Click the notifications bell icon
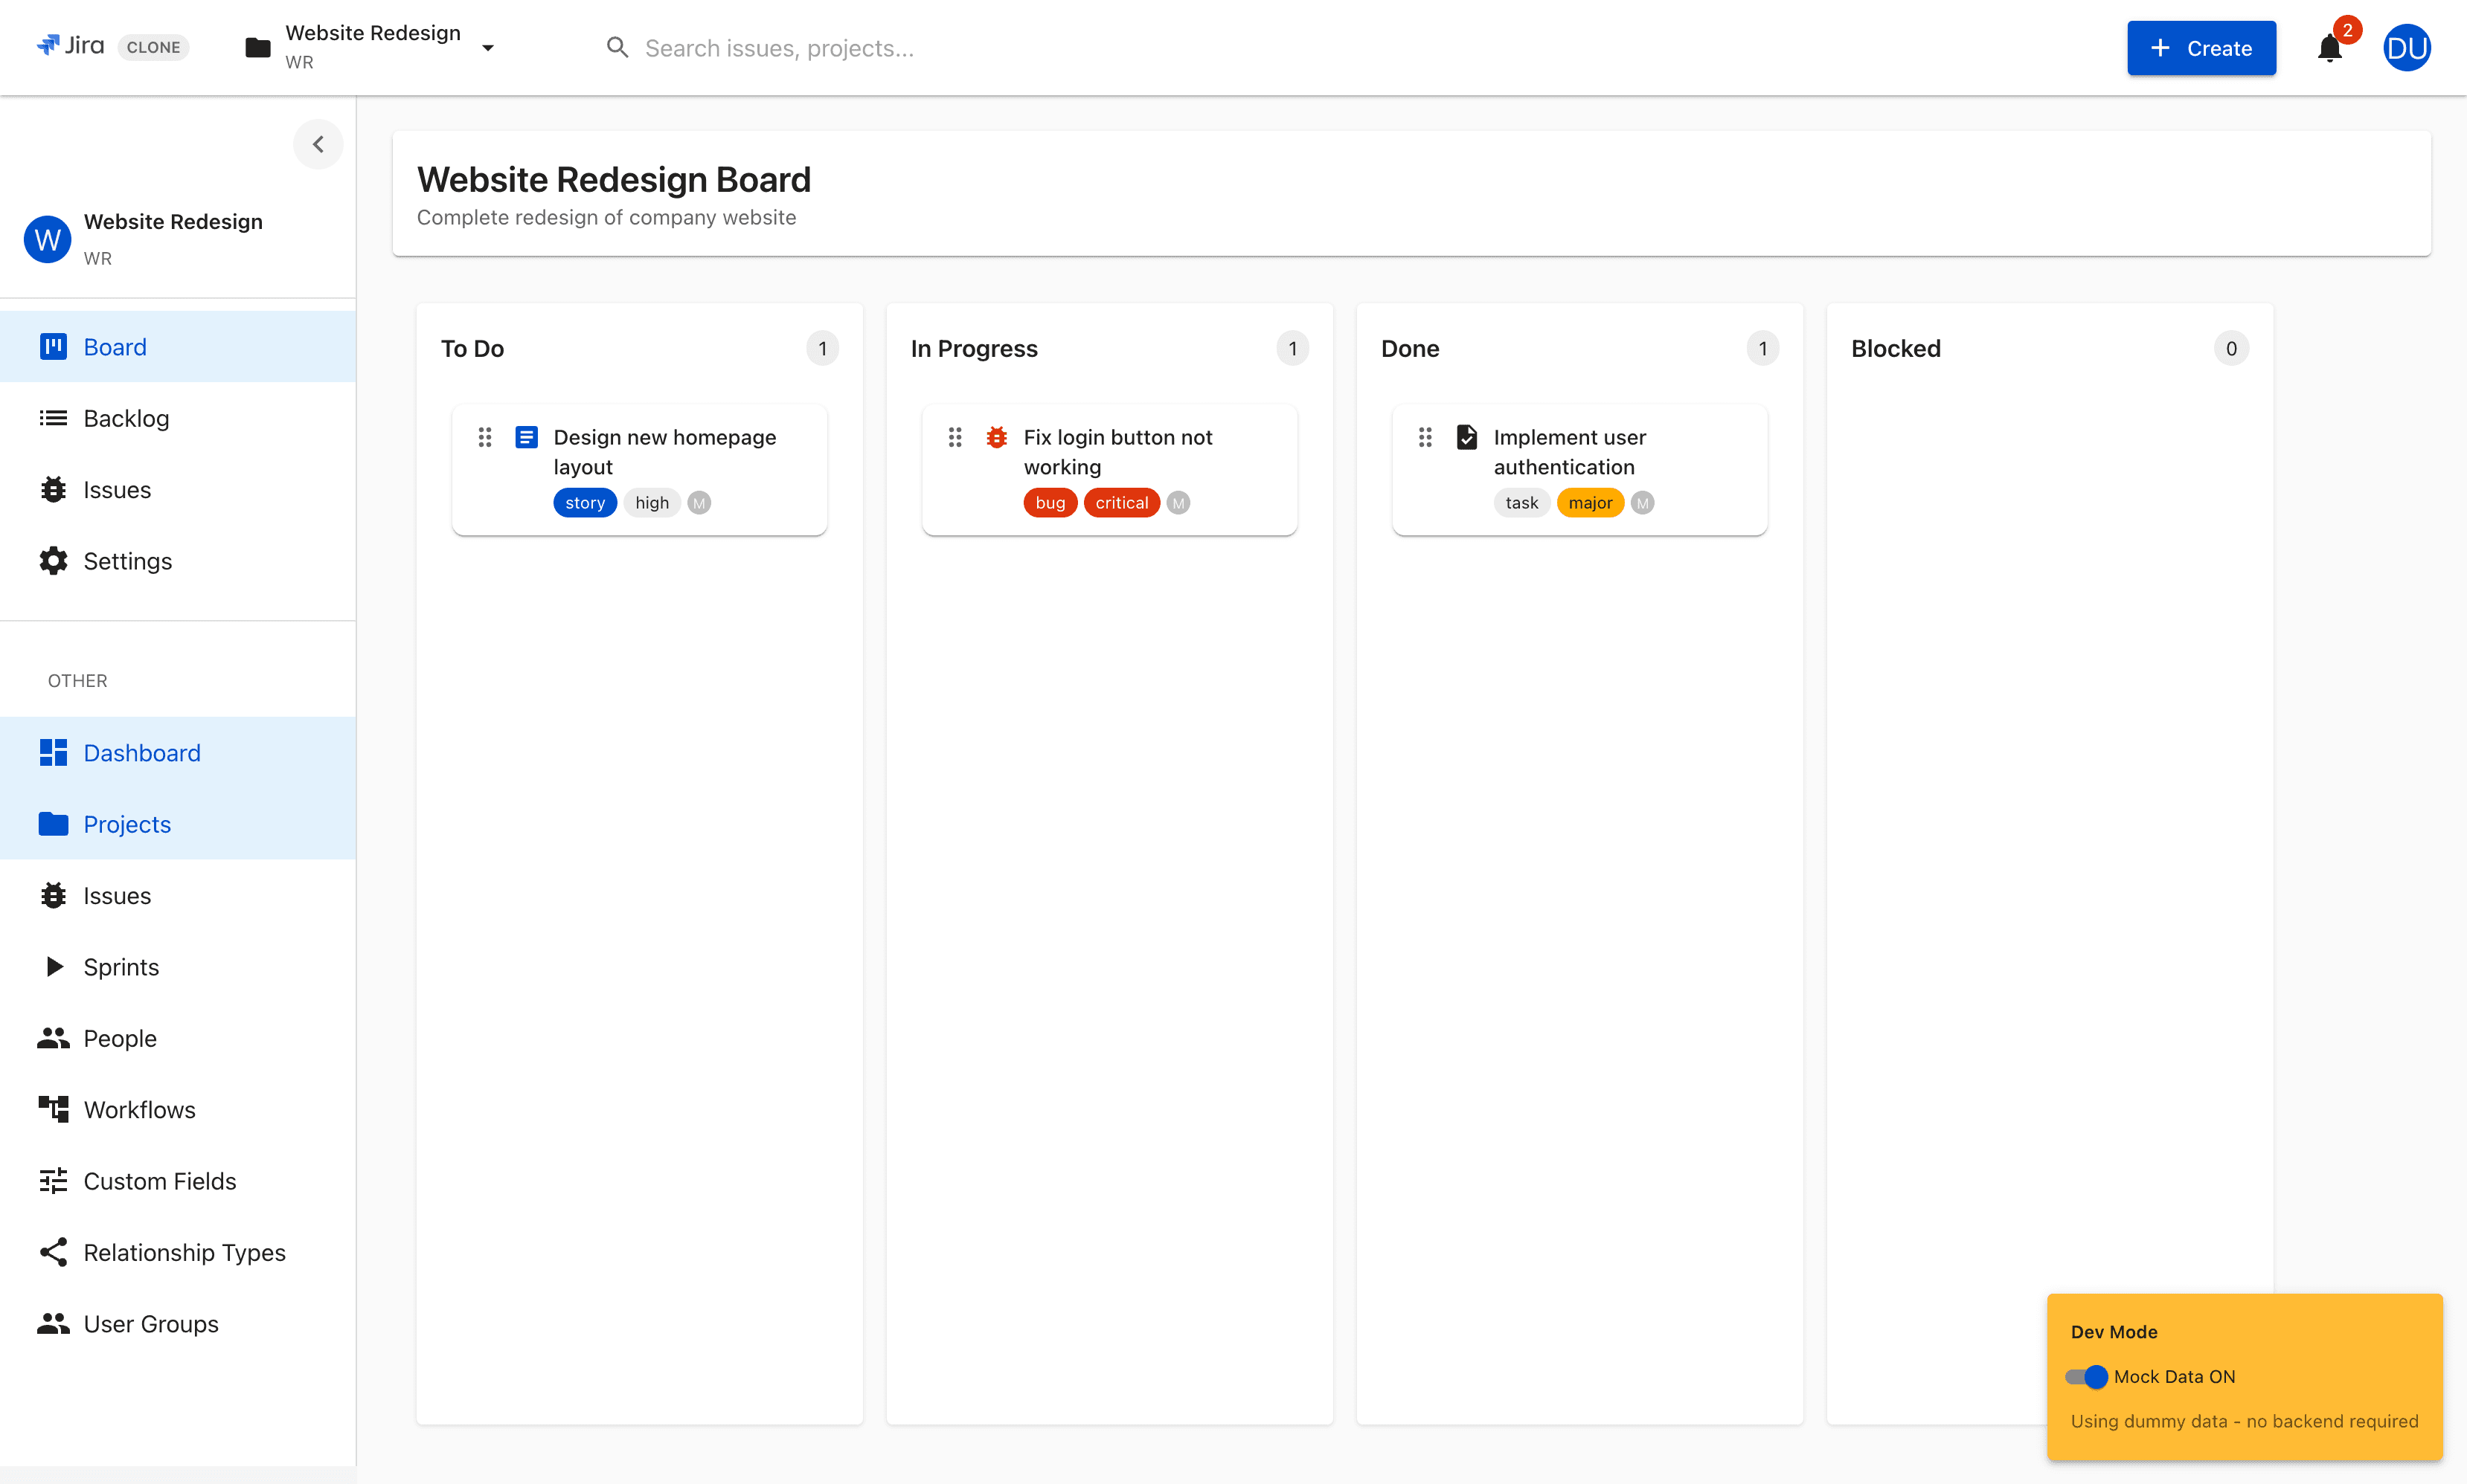This screenshot has height=1484, width=2467. tap(2329, 48)
